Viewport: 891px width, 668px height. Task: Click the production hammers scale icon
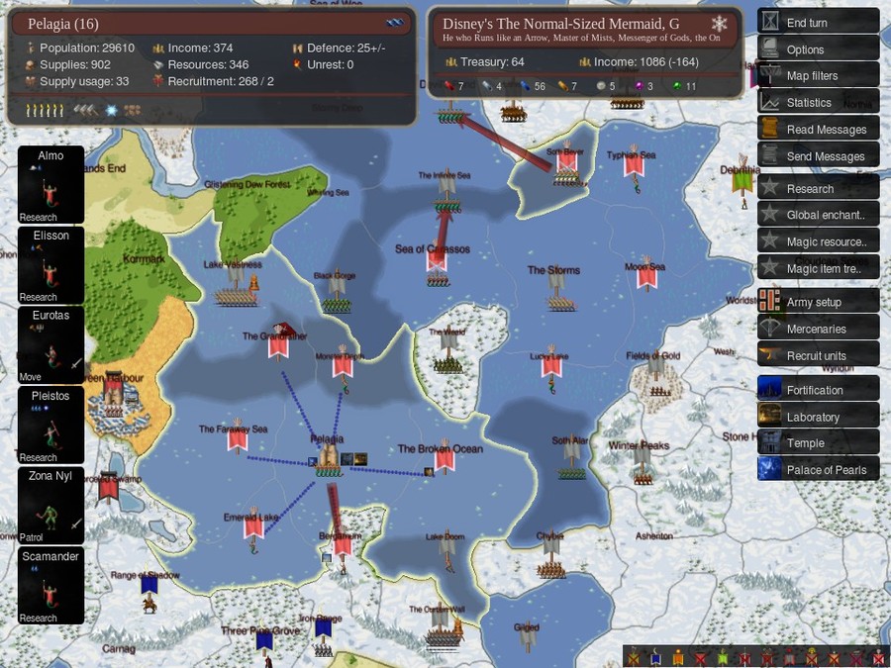[85, 110]
